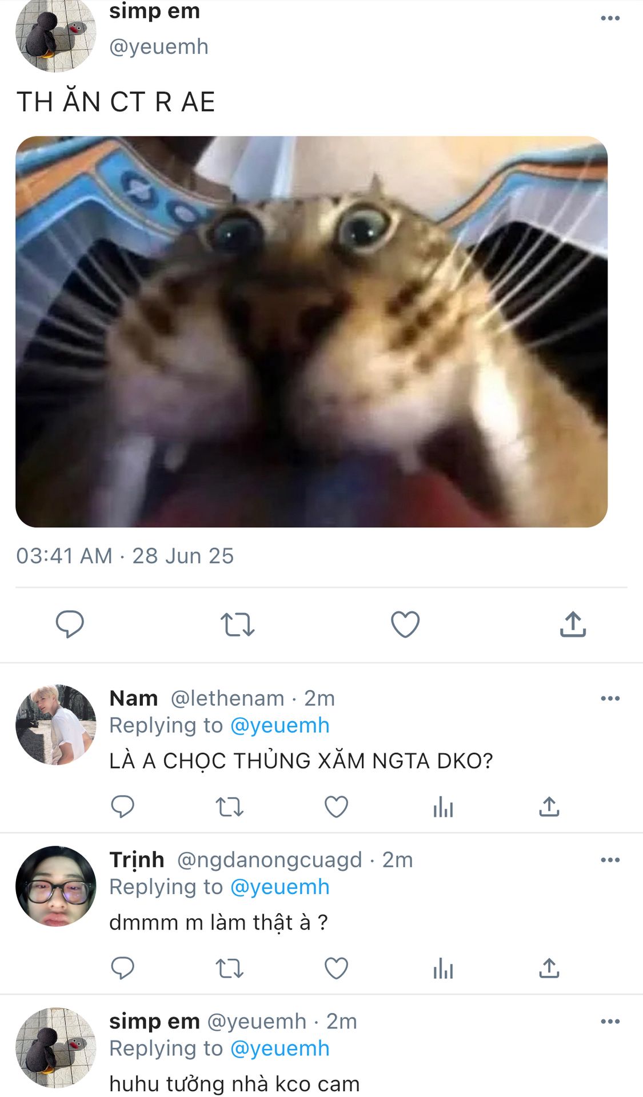
Task: View analytics for Nam's reply
Action: pos(443,807)
